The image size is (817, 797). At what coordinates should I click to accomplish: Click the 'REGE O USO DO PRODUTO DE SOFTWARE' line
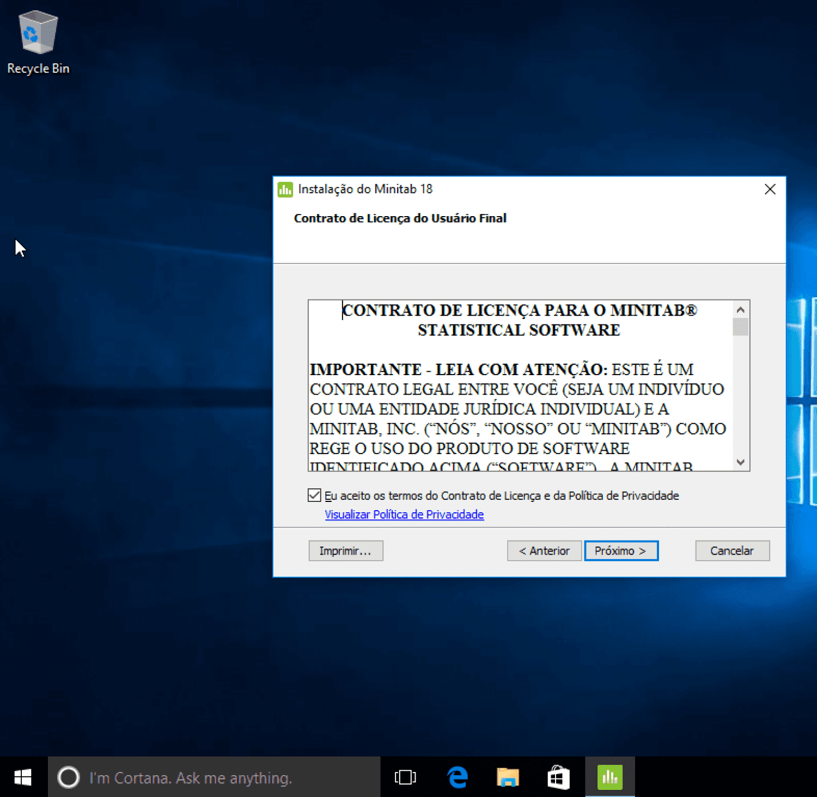[x=470, y=449]
